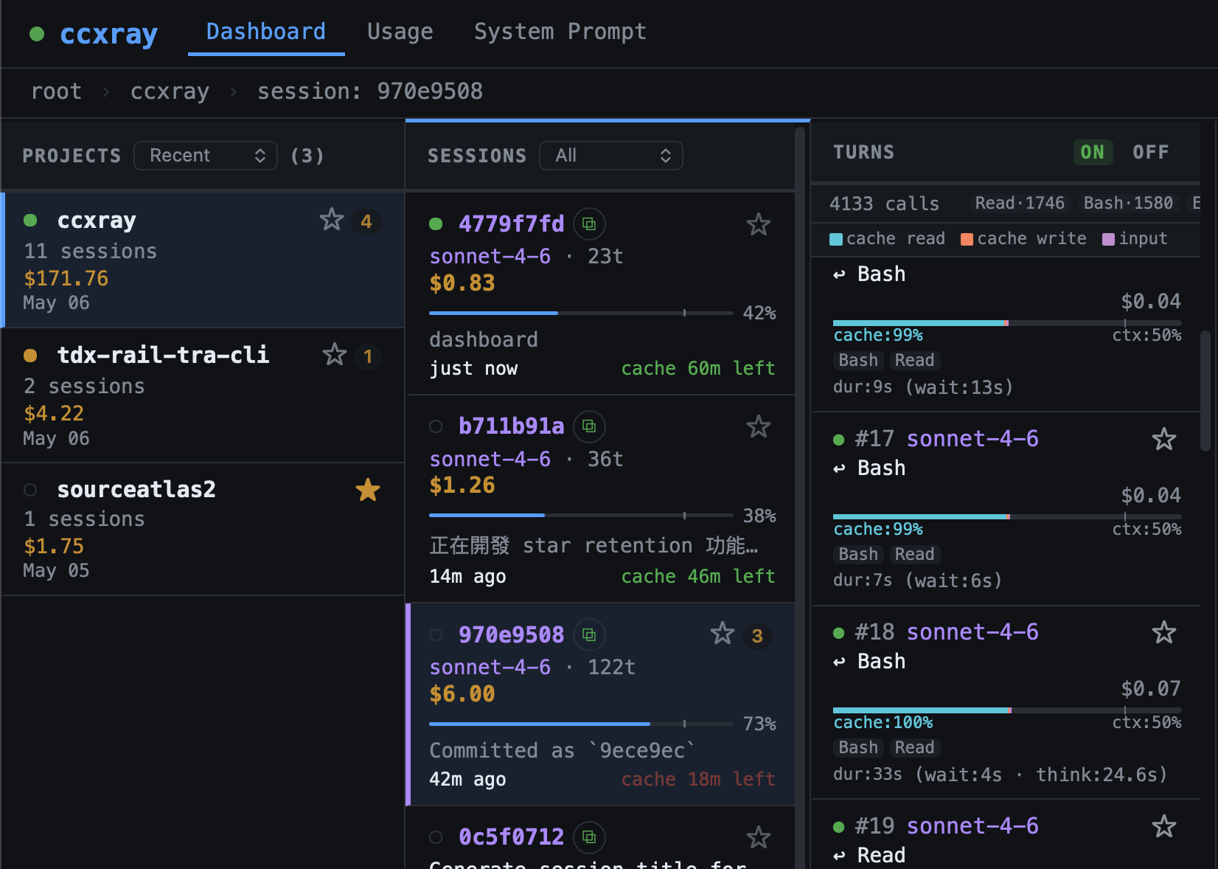
Task: Click context progress bar of session 4779f7fd
Action: pyautogui.click(x=581, y=313)
